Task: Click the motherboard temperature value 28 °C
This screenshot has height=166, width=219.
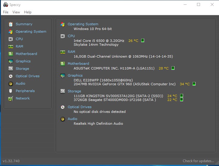Action: (x=163, y=68)
